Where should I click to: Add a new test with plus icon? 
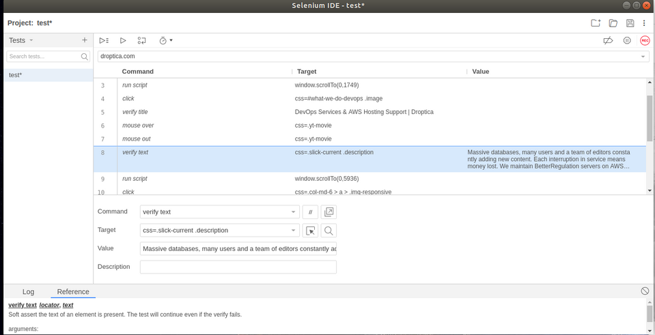(85, 40)
